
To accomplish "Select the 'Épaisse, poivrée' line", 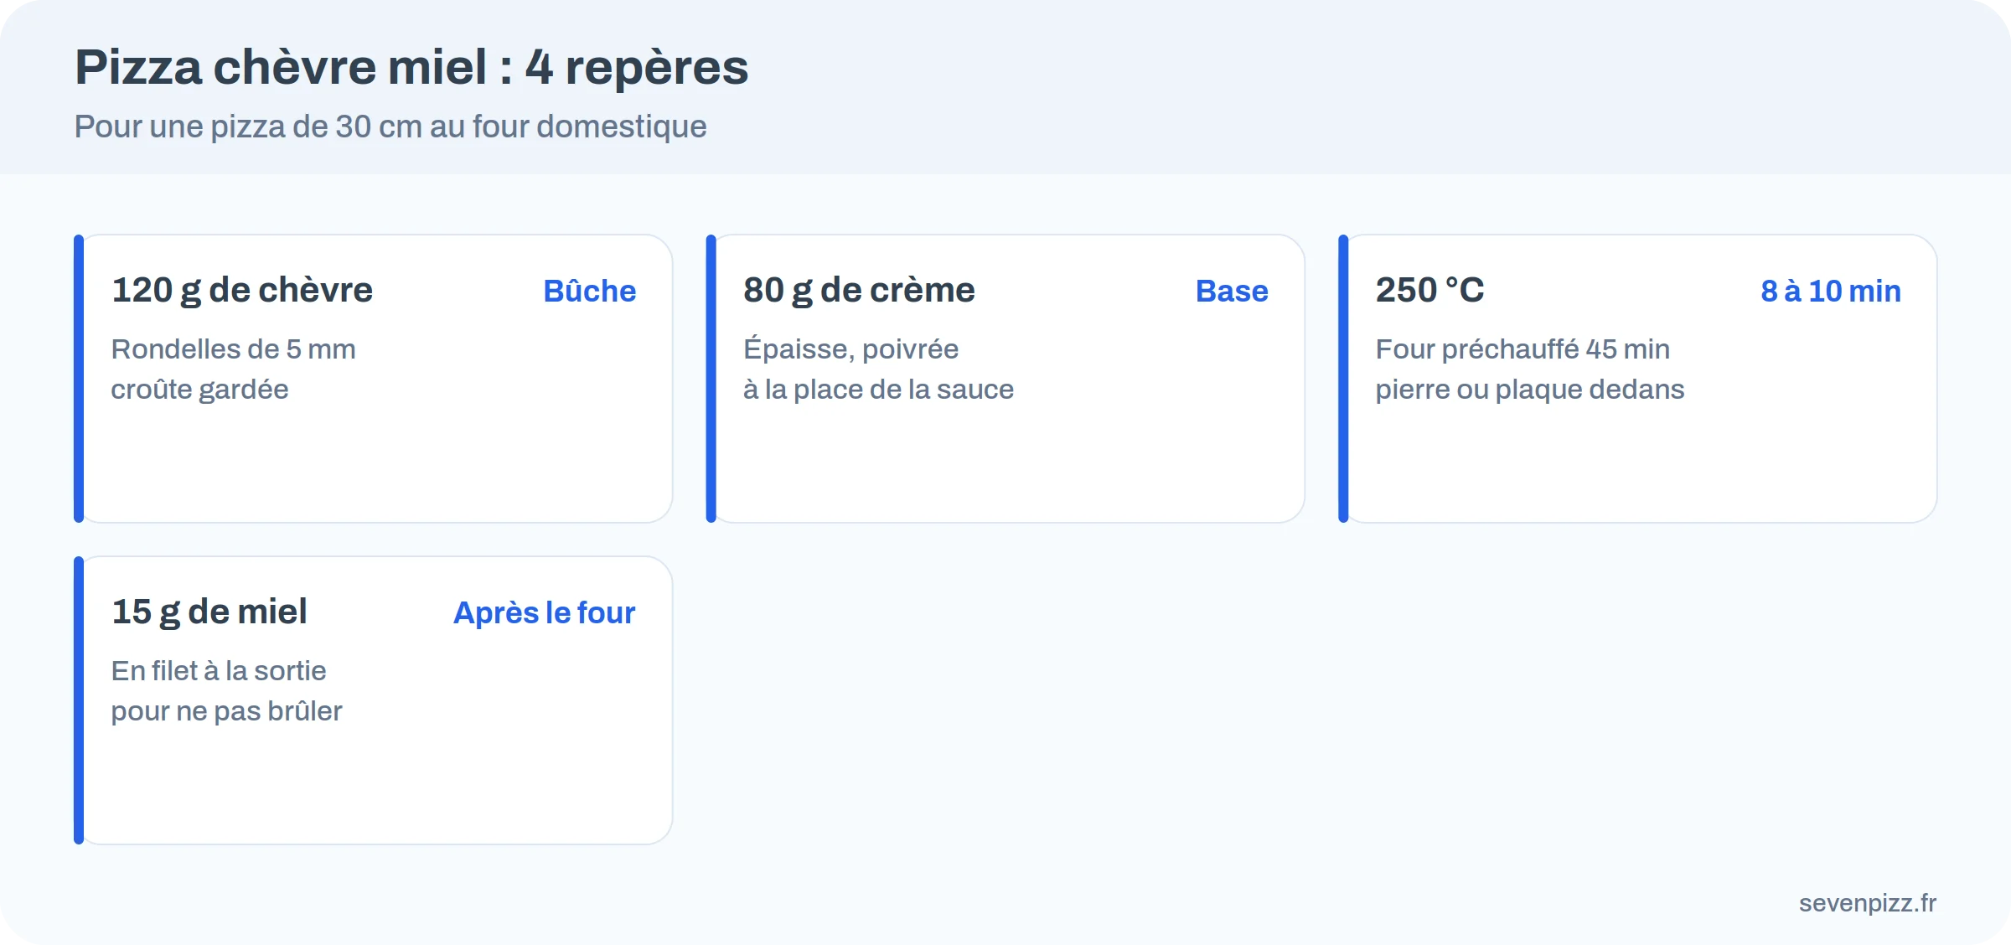I will pos(851,349).
